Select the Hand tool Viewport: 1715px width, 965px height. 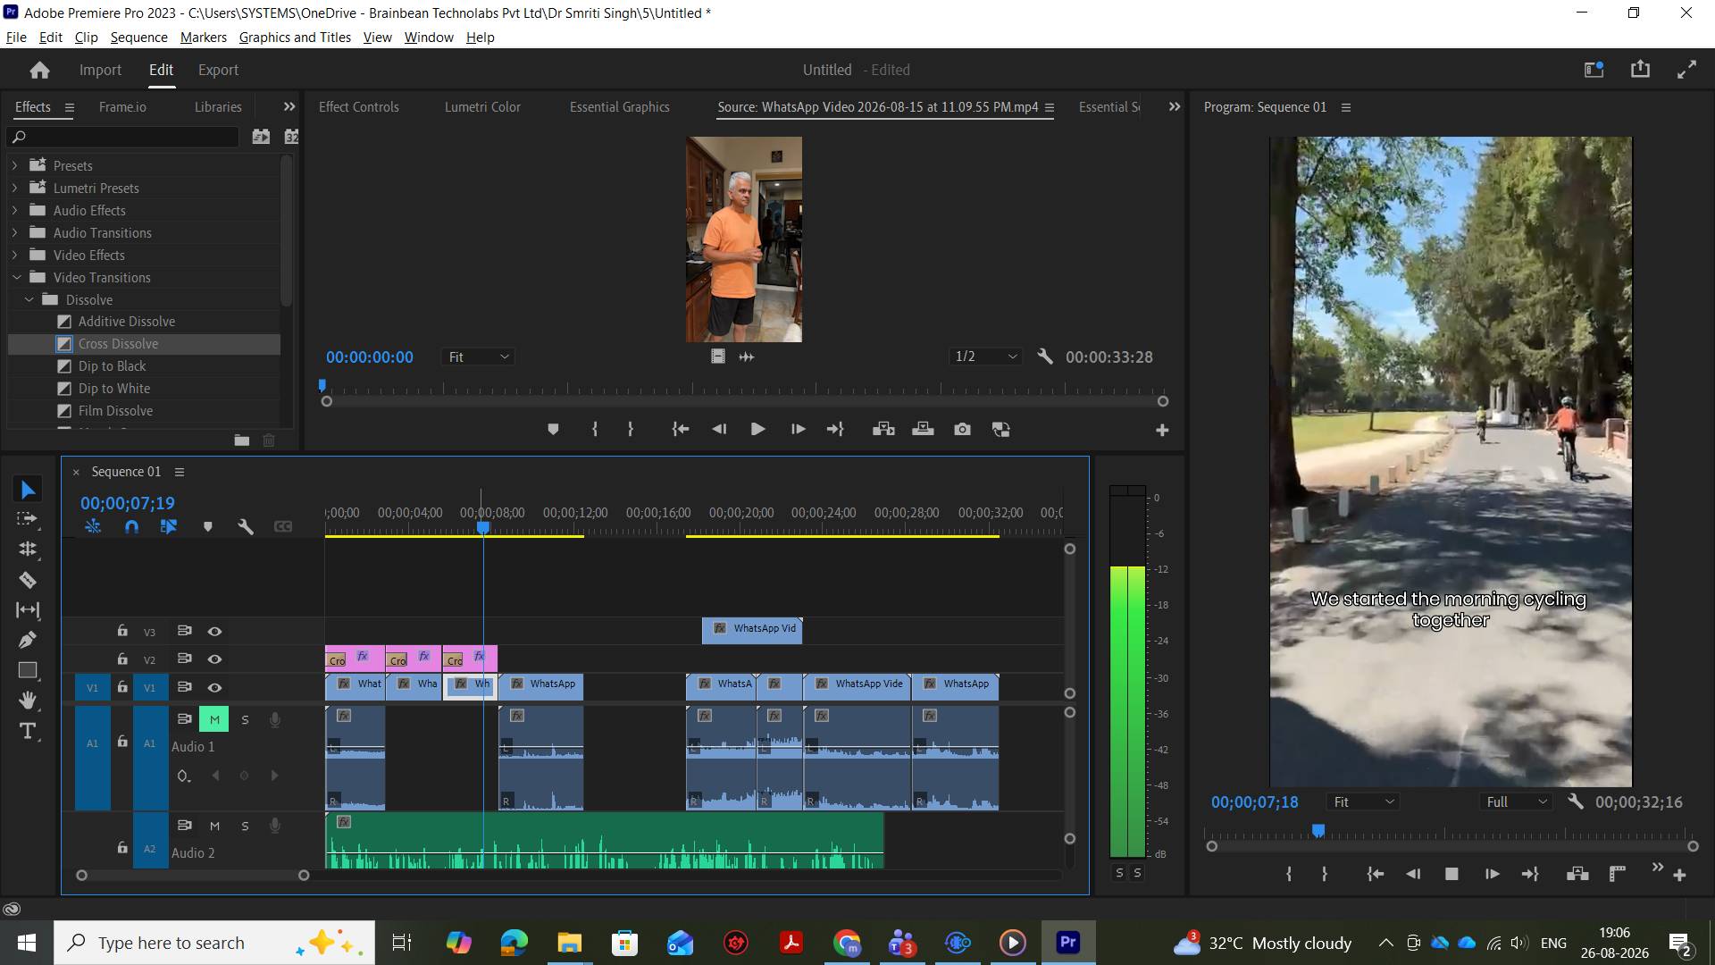click(28, 700)
